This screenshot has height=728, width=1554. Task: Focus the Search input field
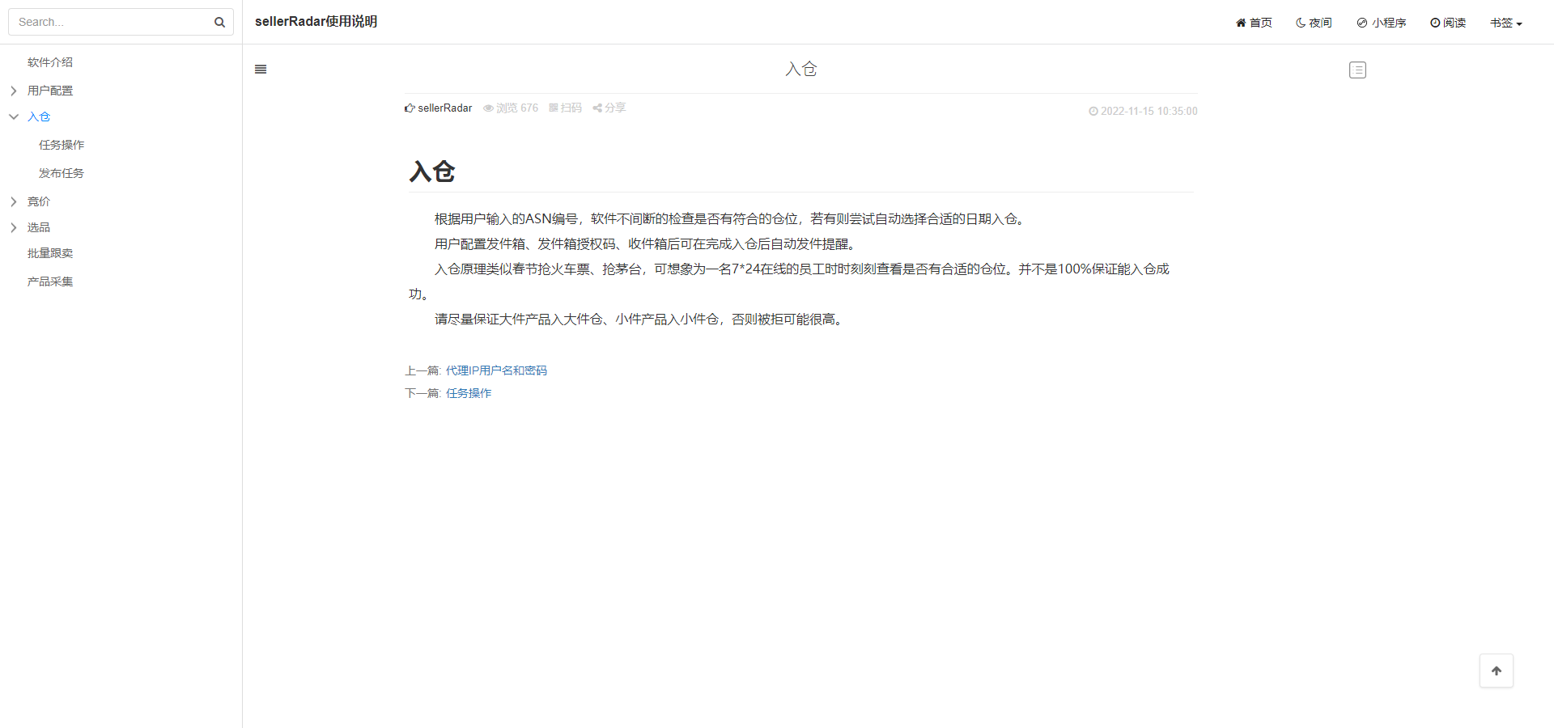121,22
